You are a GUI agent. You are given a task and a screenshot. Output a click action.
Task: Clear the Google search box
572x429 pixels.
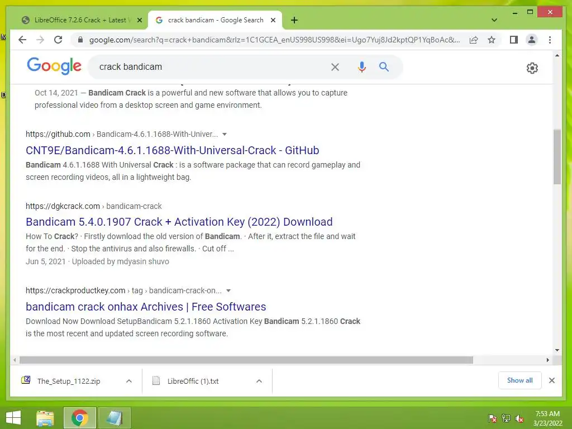pos(335,67)
